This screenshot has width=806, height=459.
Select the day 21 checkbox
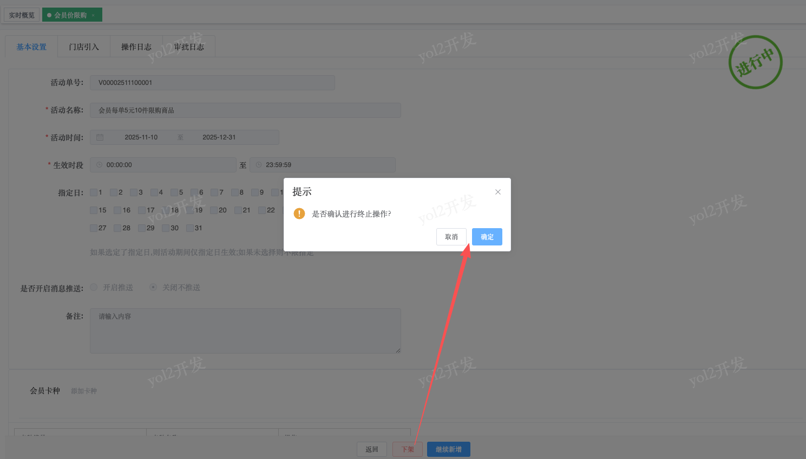(x=238, y=210)
